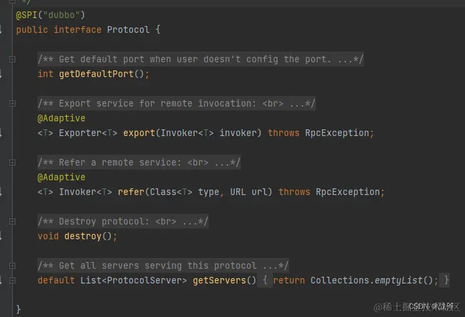Click the 'interface' keyword
The image size is (465, 317).
[x=78, y=29]
